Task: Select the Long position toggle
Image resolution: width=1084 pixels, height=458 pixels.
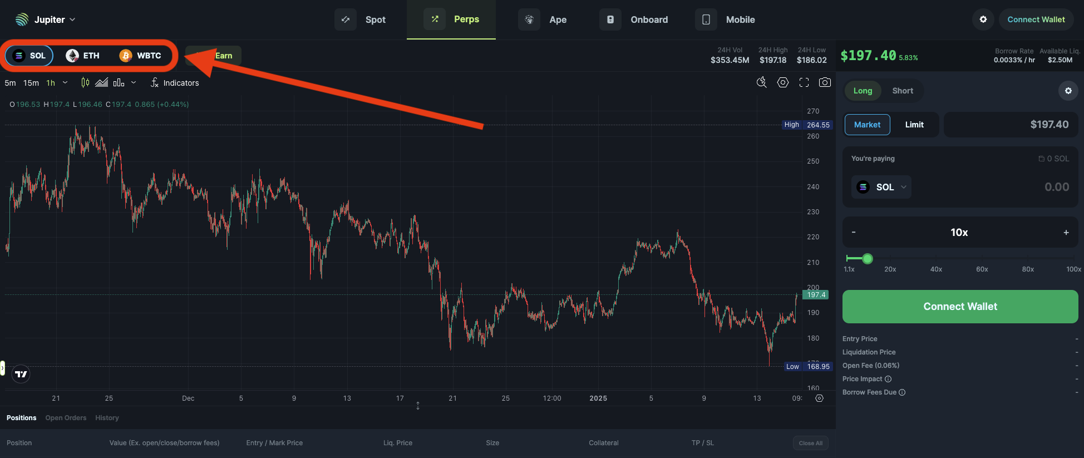Action: (863, 91)
